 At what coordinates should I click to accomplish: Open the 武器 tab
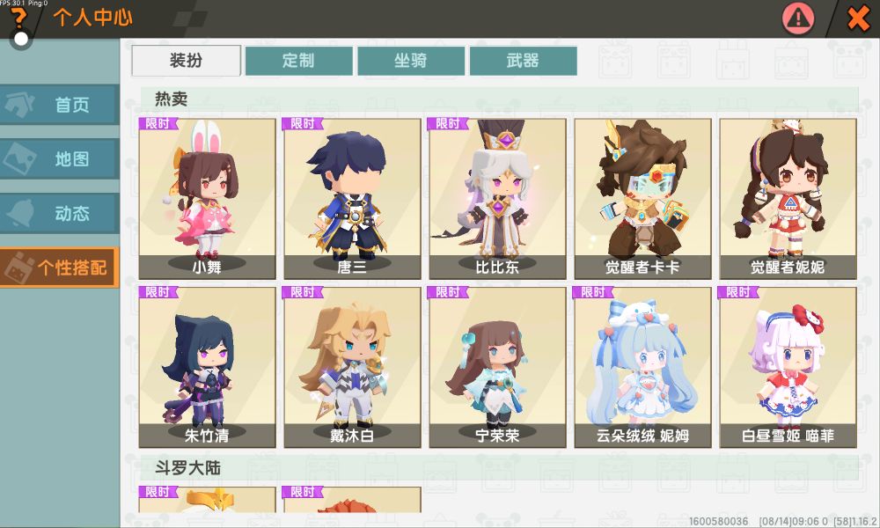[523, 61]
